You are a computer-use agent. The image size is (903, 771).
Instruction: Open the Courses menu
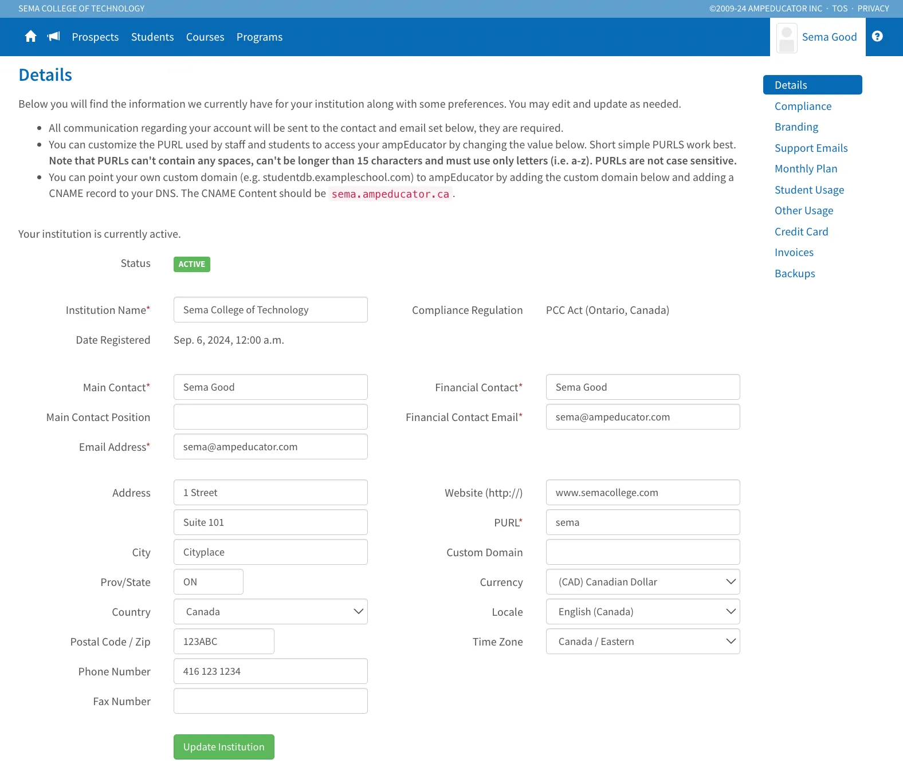[205, 37]
